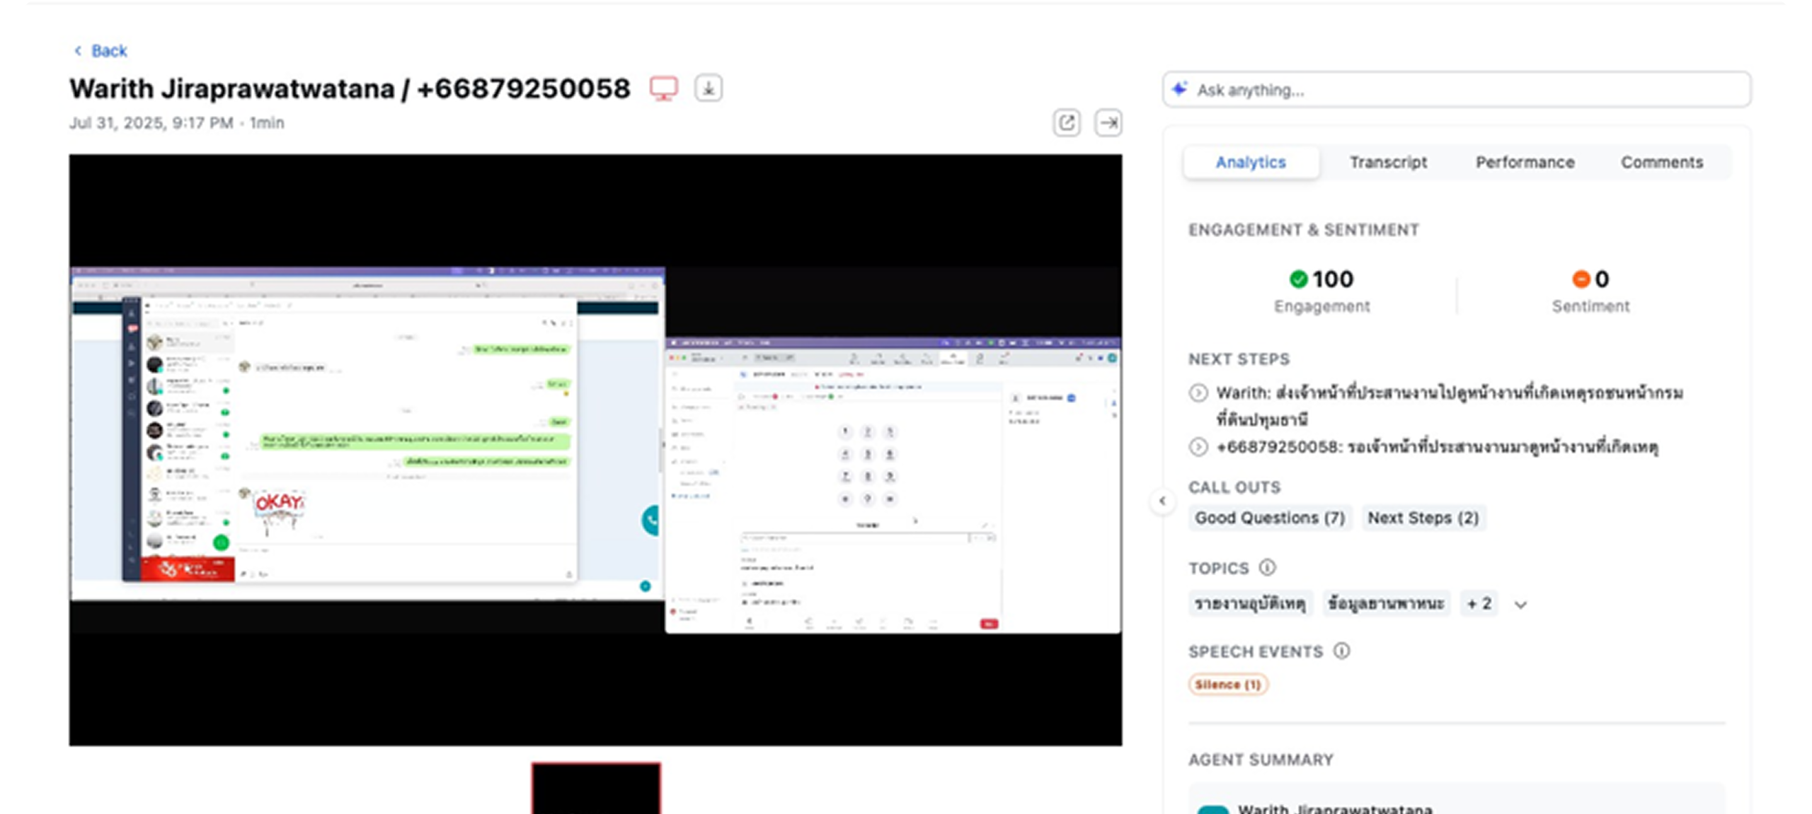Screen dimensions: 1812x814
Task: Click the Silence (1) speech event tag
Action: point(1227,685)
